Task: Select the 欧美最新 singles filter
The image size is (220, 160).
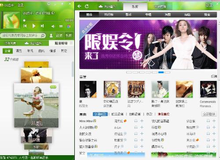Action: coord(117,114)
